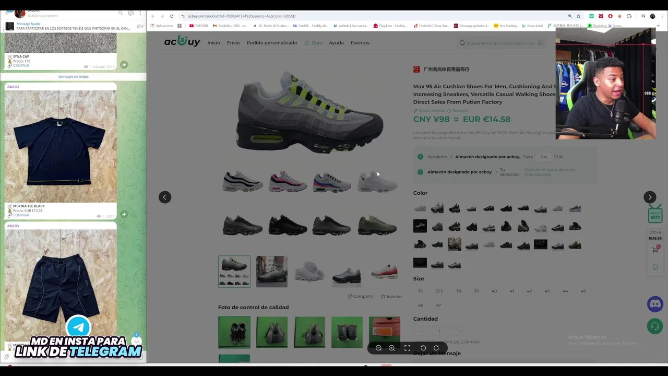The height and width of the screenshot is (376, 668).
Task: Click COMPRAR link on SYNA CAP post
Action: [x=21, y=66]
